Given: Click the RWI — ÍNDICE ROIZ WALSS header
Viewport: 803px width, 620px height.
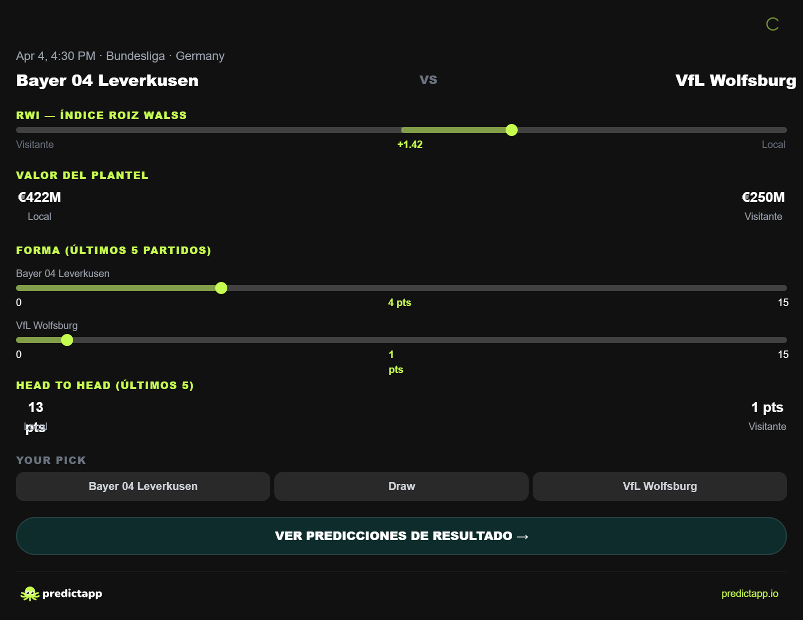Looking at the screenshot, I should coord(101,115).
